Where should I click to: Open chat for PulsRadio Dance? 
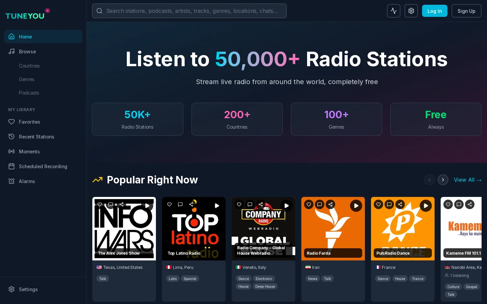pos(389,204)
